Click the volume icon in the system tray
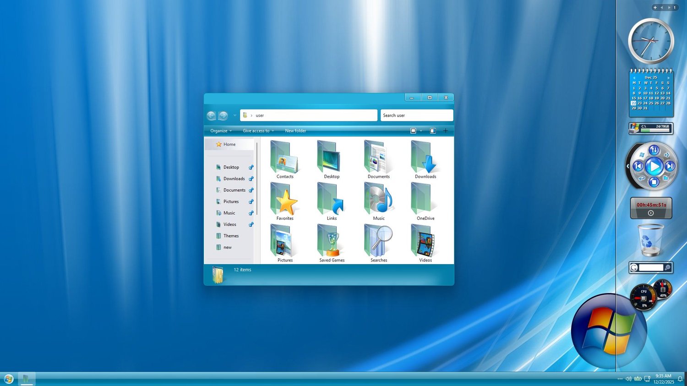 point(628,379)
